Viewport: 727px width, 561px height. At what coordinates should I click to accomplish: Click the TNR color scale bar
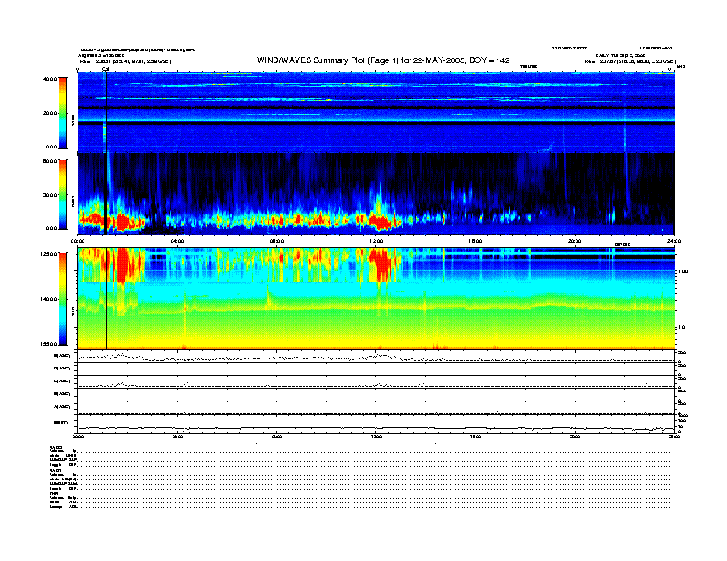click(x=62, y=299)
